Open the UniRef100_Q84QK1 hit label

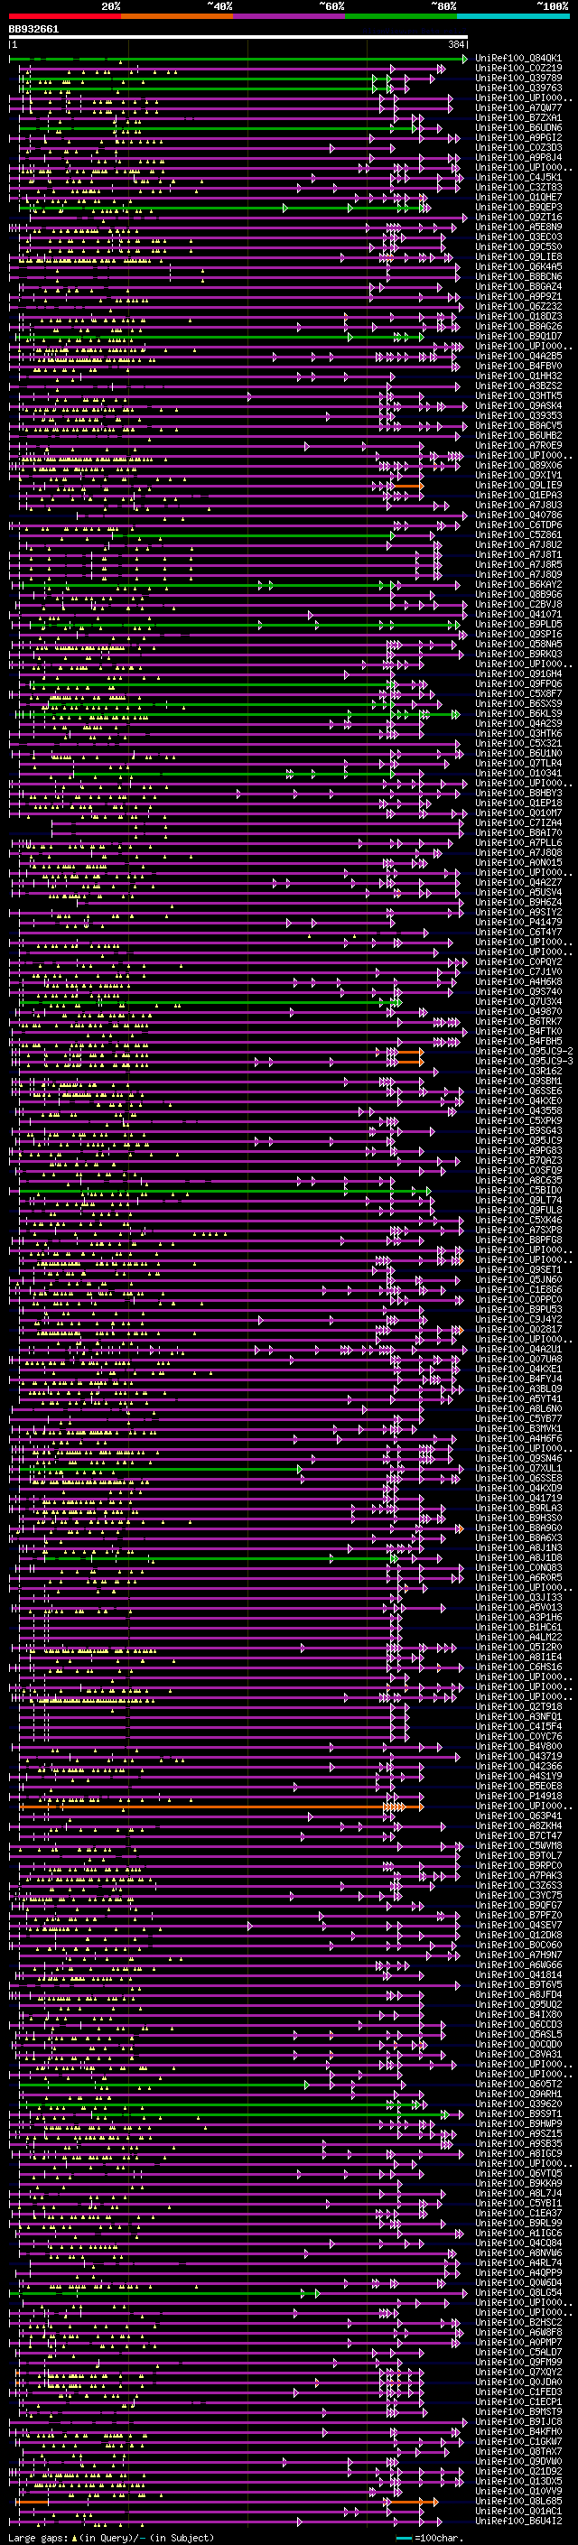(x=518, y=59)
